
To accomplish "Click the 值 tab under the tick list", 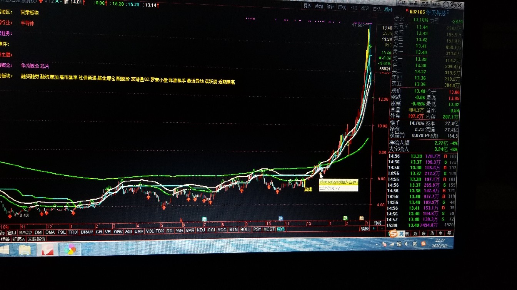I will click(431, 233).
